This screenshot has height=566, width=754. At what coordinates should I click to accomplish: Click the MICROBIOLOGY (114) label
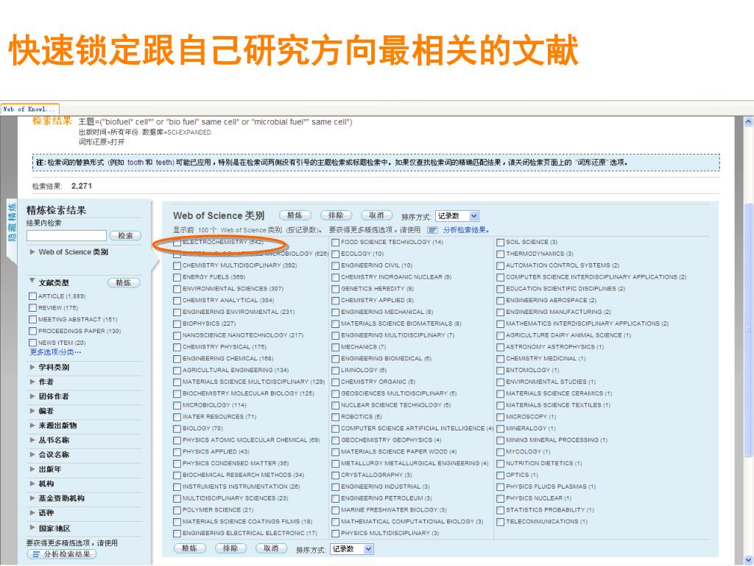coord(214,405)
